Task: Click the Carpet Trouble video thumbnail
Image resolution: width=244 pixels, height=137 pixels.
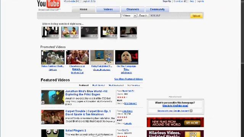Action: [53, 117]
